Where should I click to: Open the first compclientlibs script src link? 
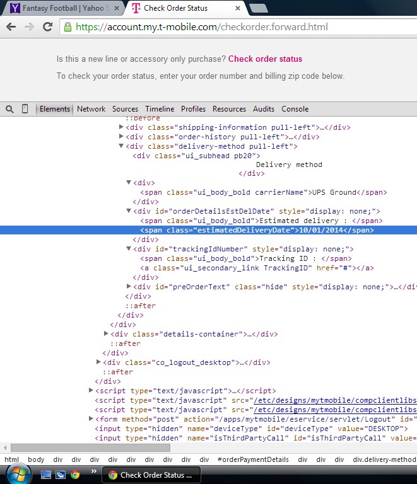pyautogui.click(x=335, y=400)
